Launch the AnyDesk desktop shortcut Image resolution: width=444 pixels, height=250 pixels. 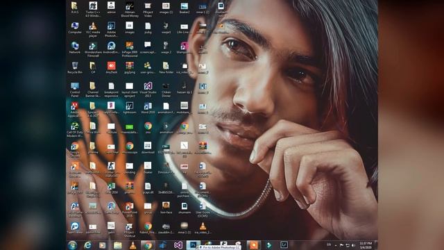click(111, 68)
